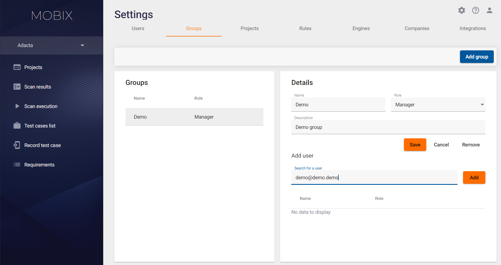Open help question mark icon
This screenshot has height=265, width=501.
476,10
